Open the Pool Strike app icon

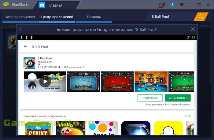click(x=38, y=128)
